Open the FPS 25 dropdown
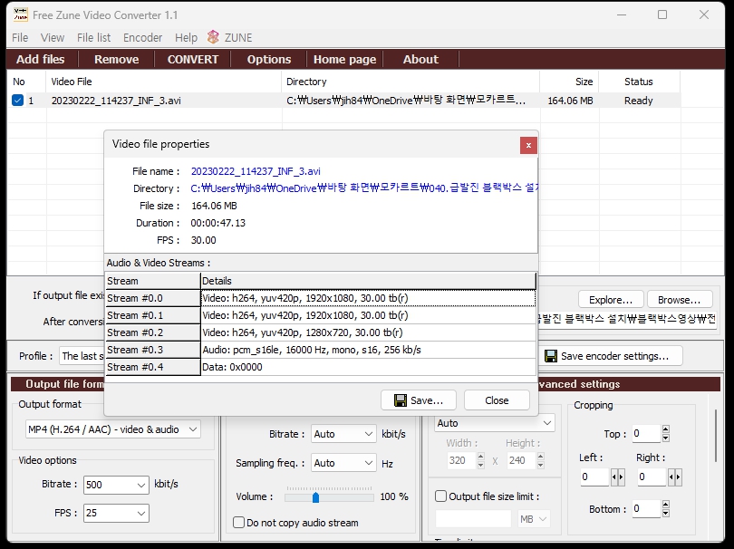 coord(116,513)
